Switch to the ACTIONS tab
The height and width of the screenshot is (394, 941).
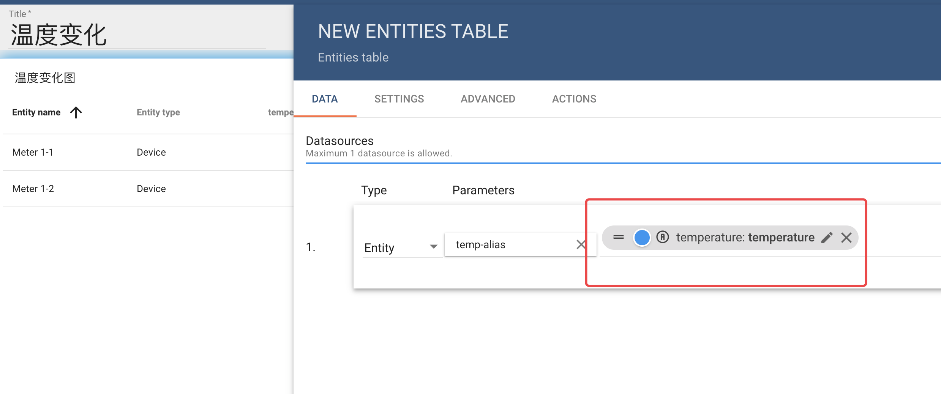pyautogui.click(x=574, y=99)
